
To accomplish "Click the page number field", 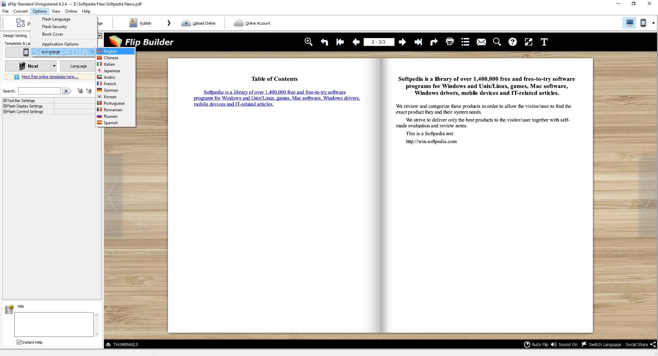I will pyautogui.click(x=379, y=42).
